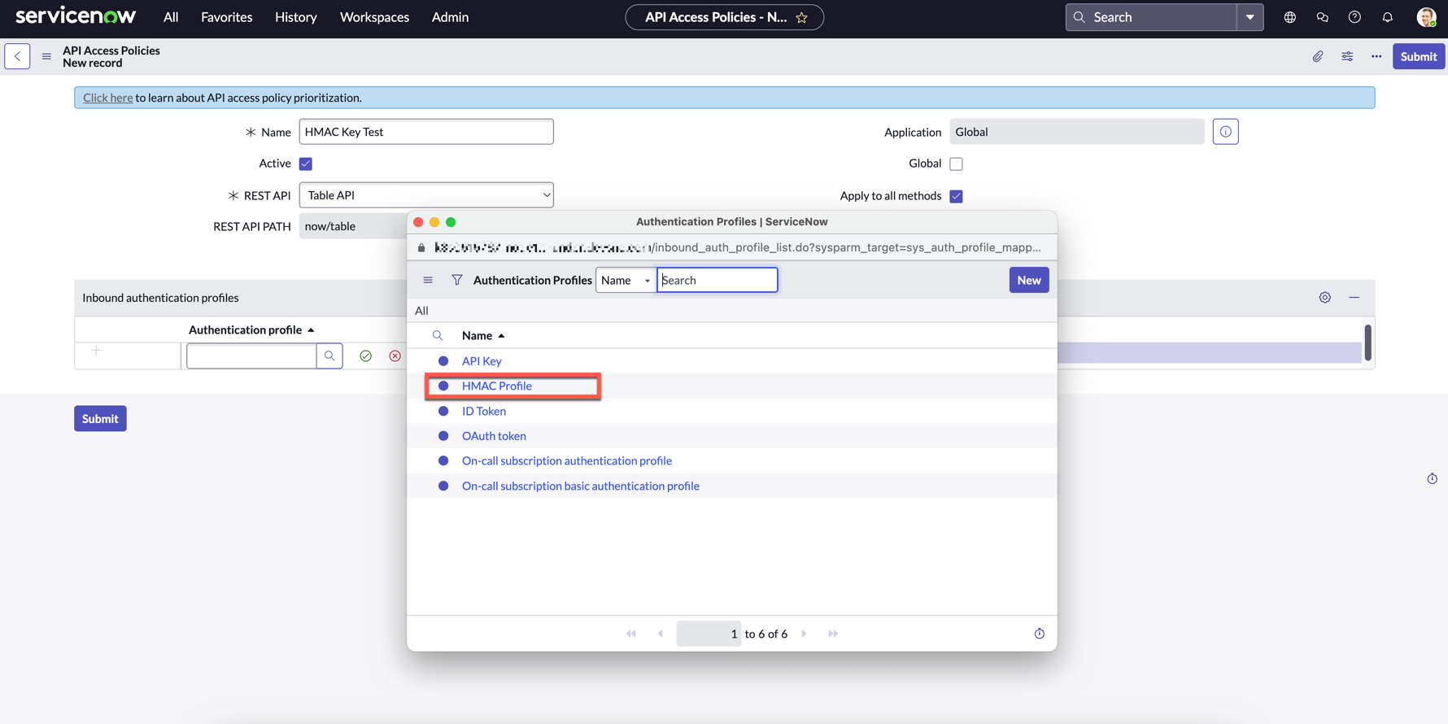The height and width of the screenshot is (724, 1448).
Task: Favorite the API Access Policies page star
Action: [802, 17]
